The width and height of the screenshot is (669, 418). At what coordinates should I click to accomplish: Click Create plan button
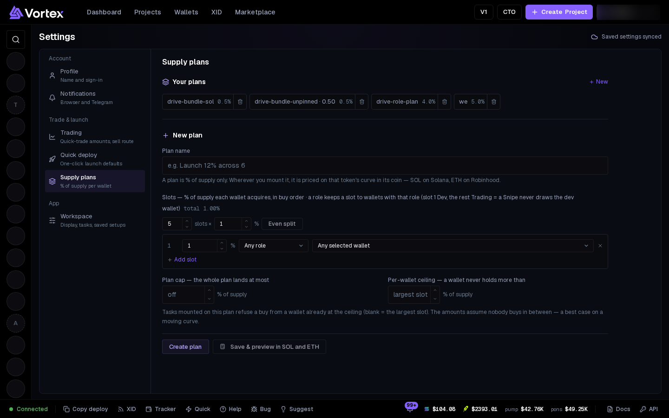(x=185, y=347)
